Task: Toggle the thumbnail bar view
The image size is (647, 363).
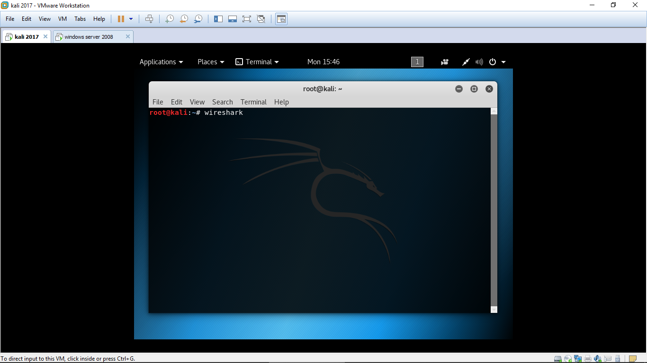Action: (232, 19)
